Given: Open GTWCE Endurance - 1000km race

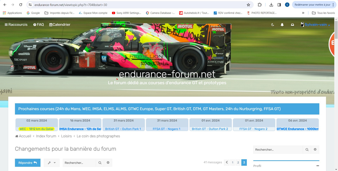Looking at the screenshot, I should 297,129.
